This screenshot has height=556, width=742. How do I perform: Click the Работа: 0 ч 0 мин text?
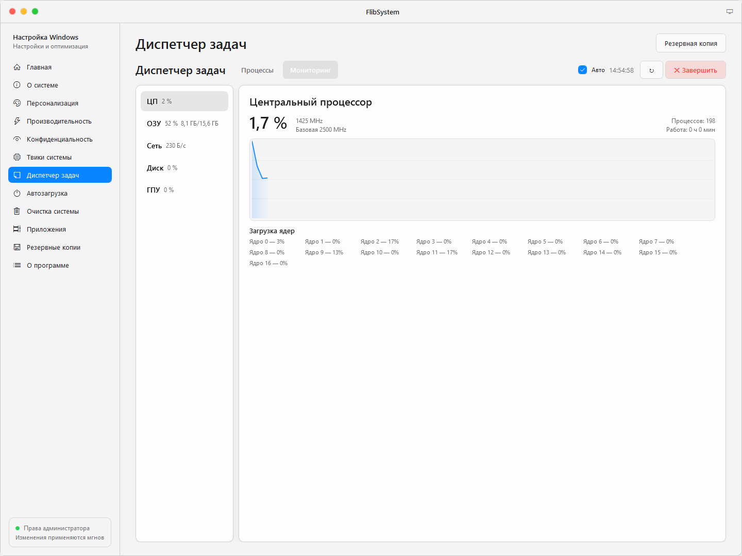(690, 130)
